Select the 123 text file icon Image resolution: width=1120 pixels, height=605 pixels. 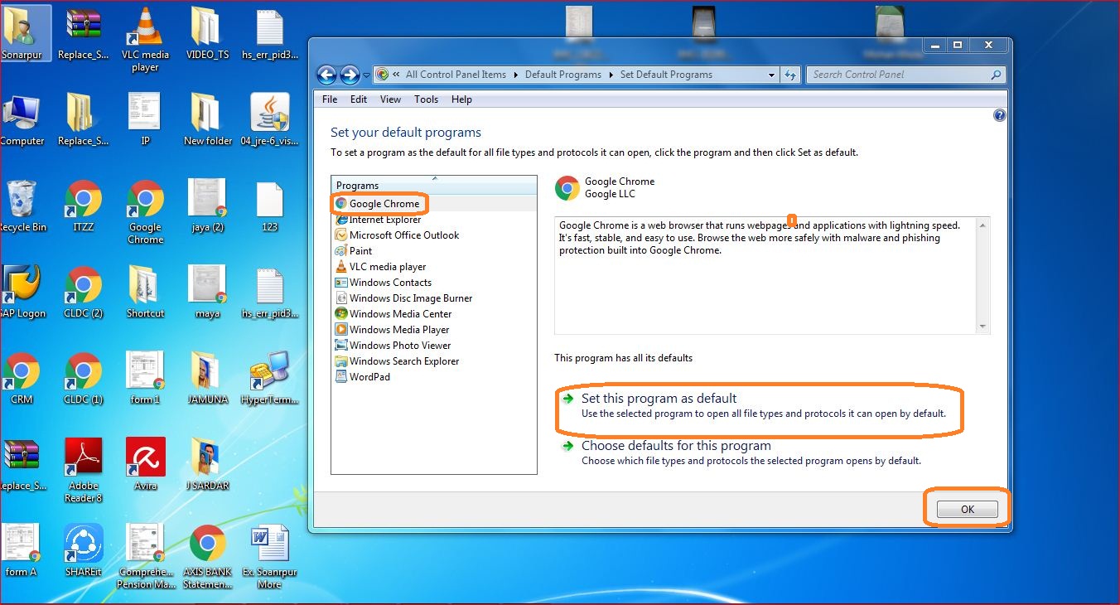point(269,206)
